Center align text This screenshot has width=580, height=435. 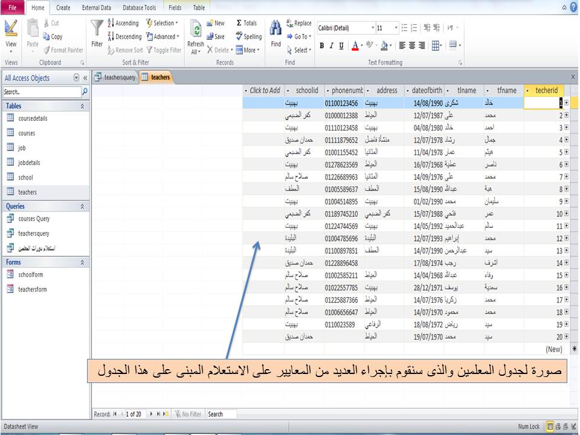[411, 45]
